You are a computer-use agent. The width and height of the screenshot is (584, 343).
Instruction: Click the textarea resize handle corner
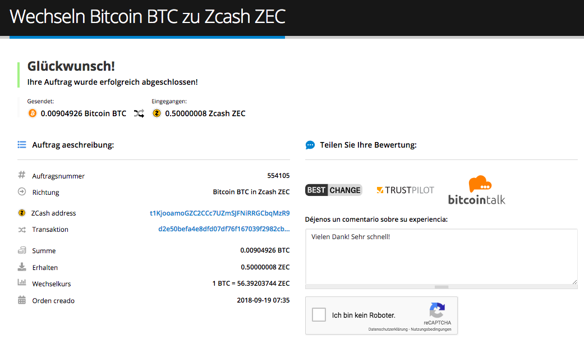574,282
